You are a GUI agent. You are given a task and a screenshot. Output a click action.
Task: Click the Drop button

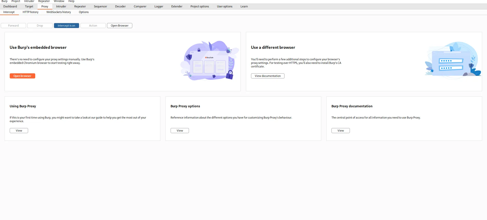click(x=40, y=26)
